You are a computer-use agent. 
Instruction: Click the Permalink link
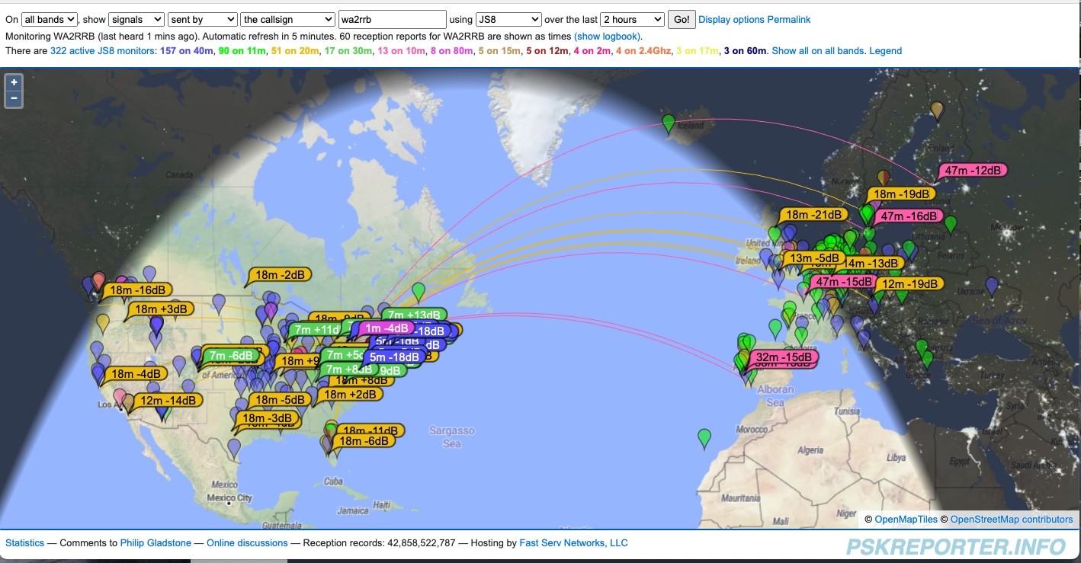[x=788, y=20]
